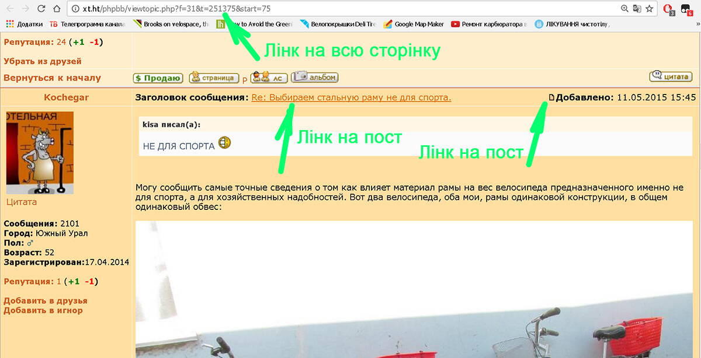Click the smiley emoticon in the quote
The width and height of the screenshot is (701, 358).
(224, 142)
